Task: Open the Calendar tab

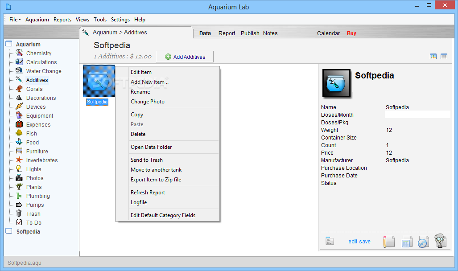Action: [328, 33]
